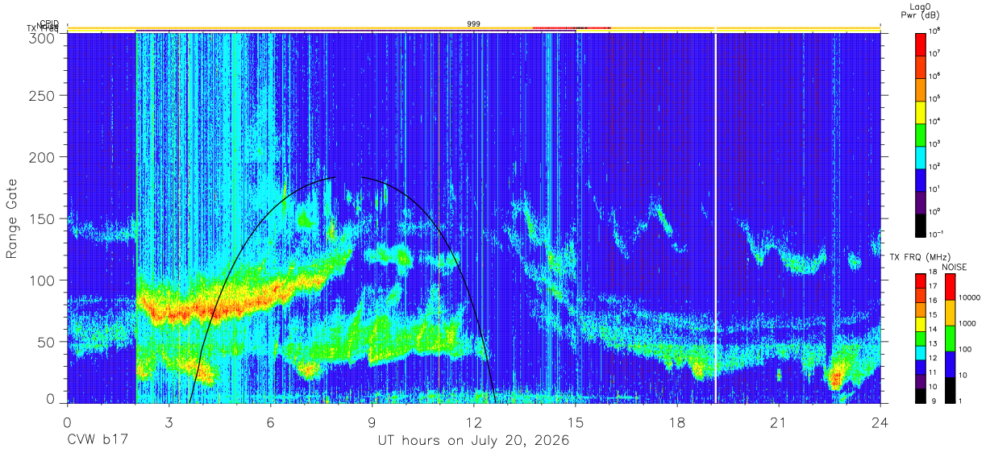Click the 10⁻¹ label at Lag0 Pwr scale bottom

point(935,234)
